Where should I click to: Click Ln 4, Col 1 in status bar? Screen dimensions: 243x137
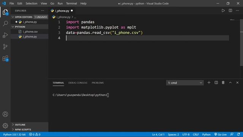coord(158,134)
